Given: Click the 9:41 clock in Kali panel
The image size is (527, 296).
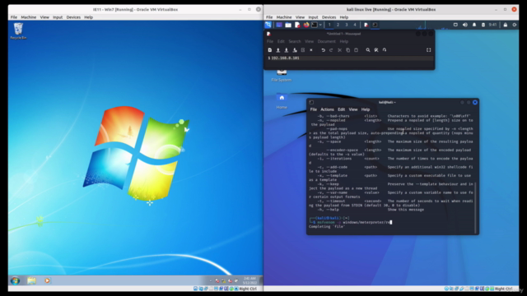Looking at the screenshot, I should pos(492,25).
